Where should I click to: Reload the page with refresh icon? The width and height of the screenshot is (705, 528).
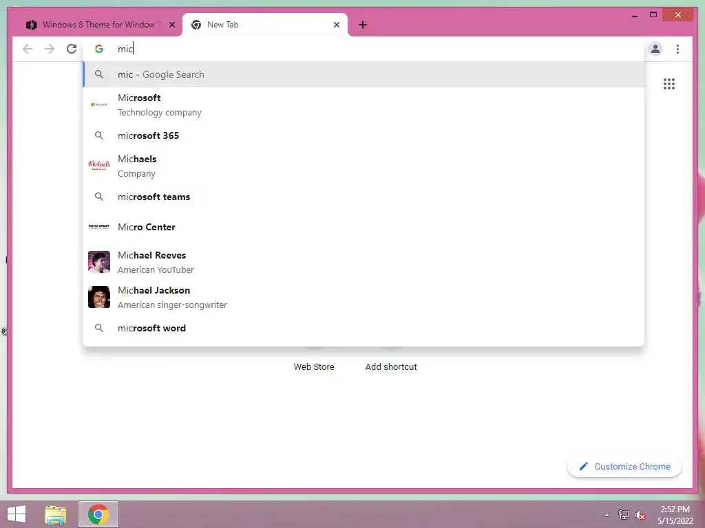click(x=72, y=49)
